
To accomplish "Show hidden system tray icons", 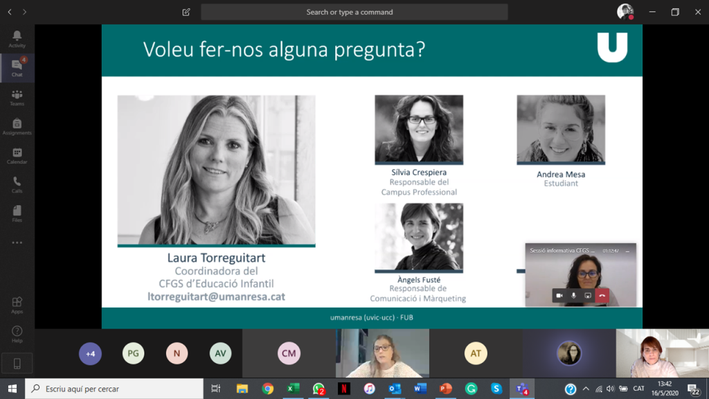I will click(x=586, y=389).
